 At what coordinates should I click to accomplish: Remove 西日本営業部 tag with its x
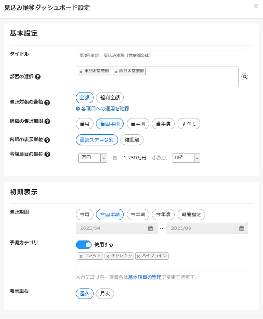(x=116, y=72)
